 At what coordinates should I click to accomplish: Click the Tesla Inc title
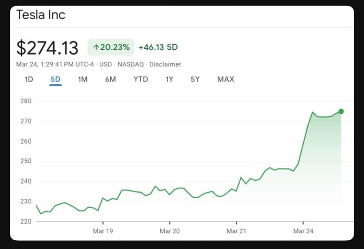[x=41, y=15]
